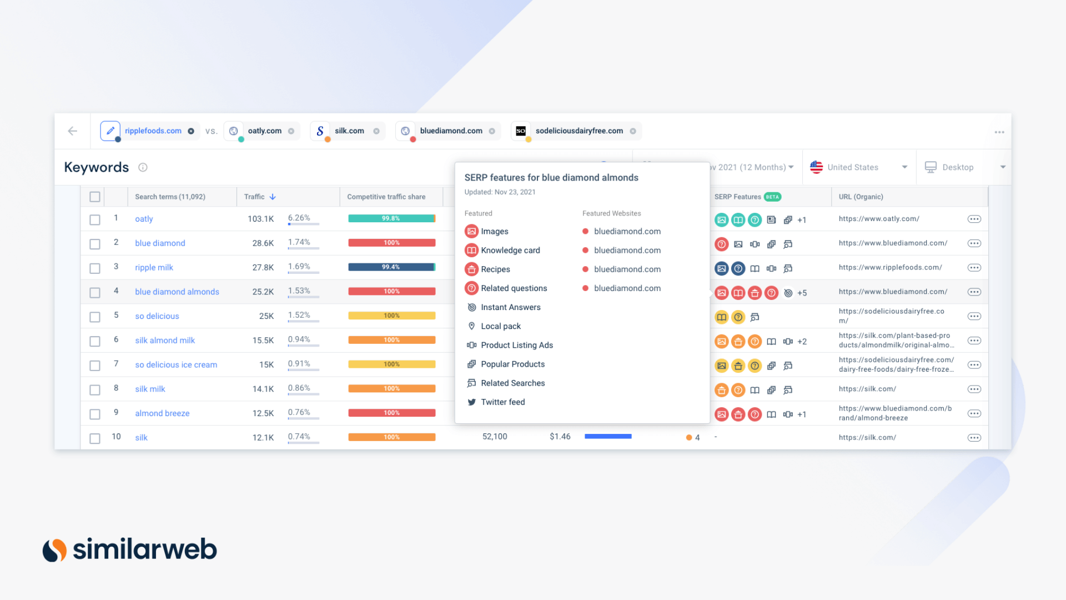This screenshot has width=1066, height=600.
Task: Click Knowledge card in SERP features popup
Action: point(502,250)
